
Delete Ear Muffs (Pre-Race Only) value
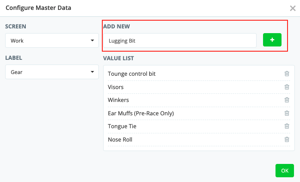click(287, 113)
